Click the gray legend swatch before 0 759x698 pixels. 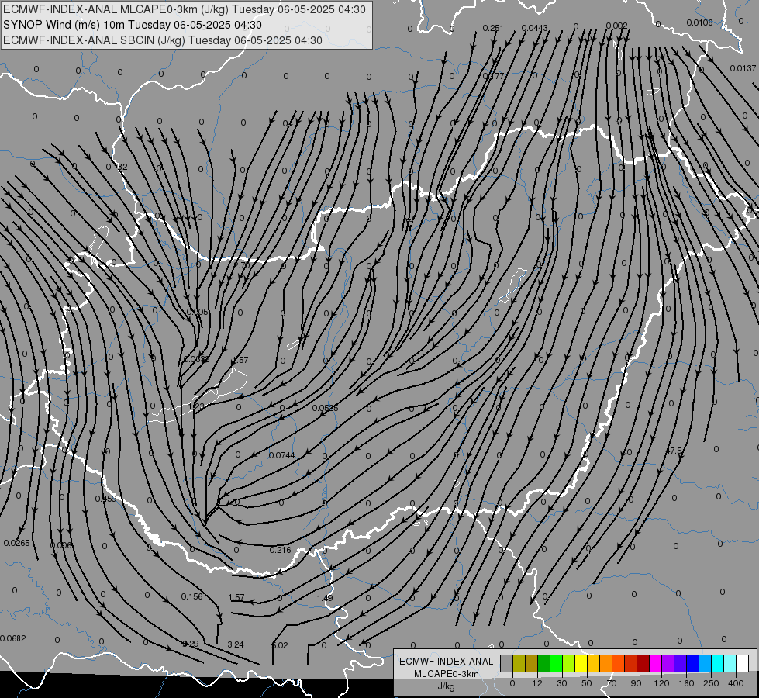(x=507, y=663)
